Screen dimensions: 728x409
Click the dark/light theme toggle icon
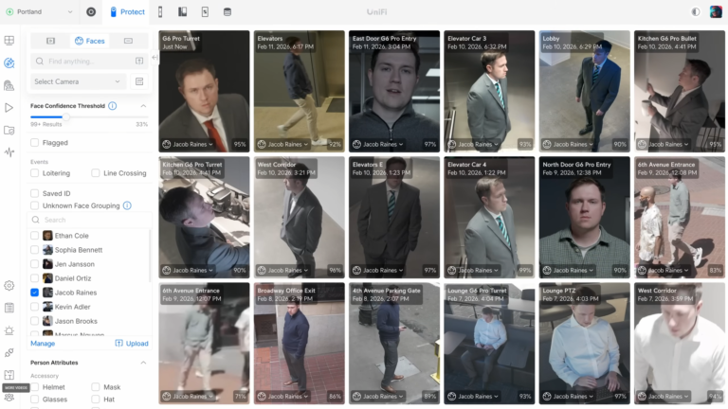[696, 11]
